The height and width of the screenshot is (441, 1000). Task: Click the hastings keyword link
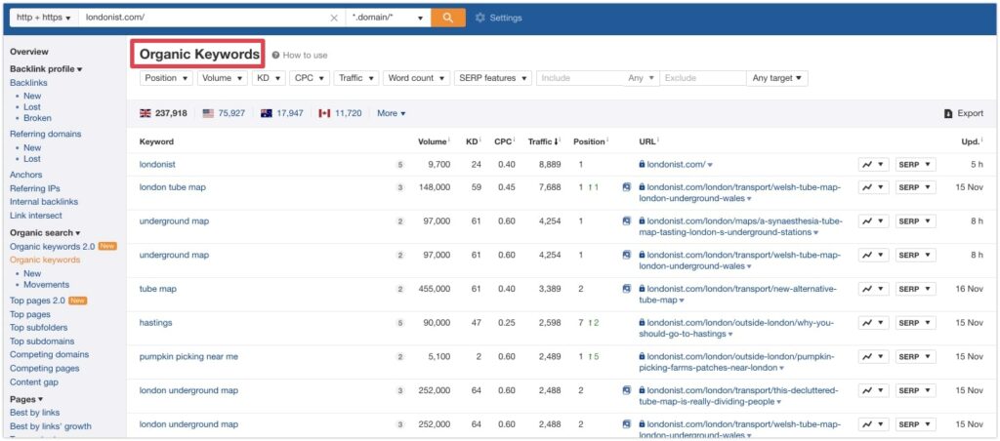point(155,323)
